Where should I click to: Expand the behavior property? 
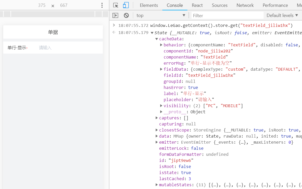tap(161, 45)
